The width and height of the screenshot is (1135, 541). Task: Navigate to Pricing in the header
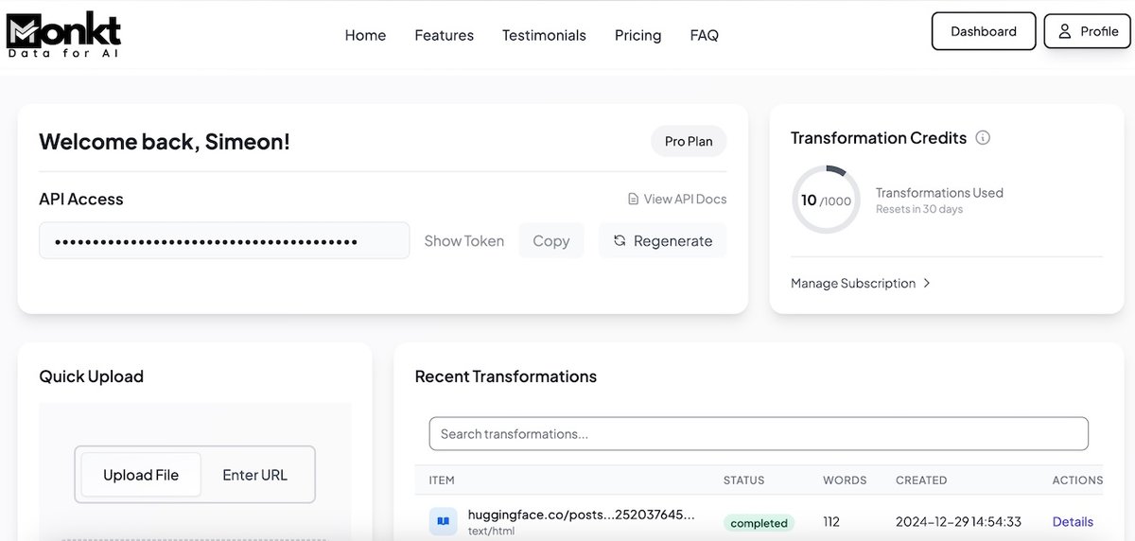[638, 35]
